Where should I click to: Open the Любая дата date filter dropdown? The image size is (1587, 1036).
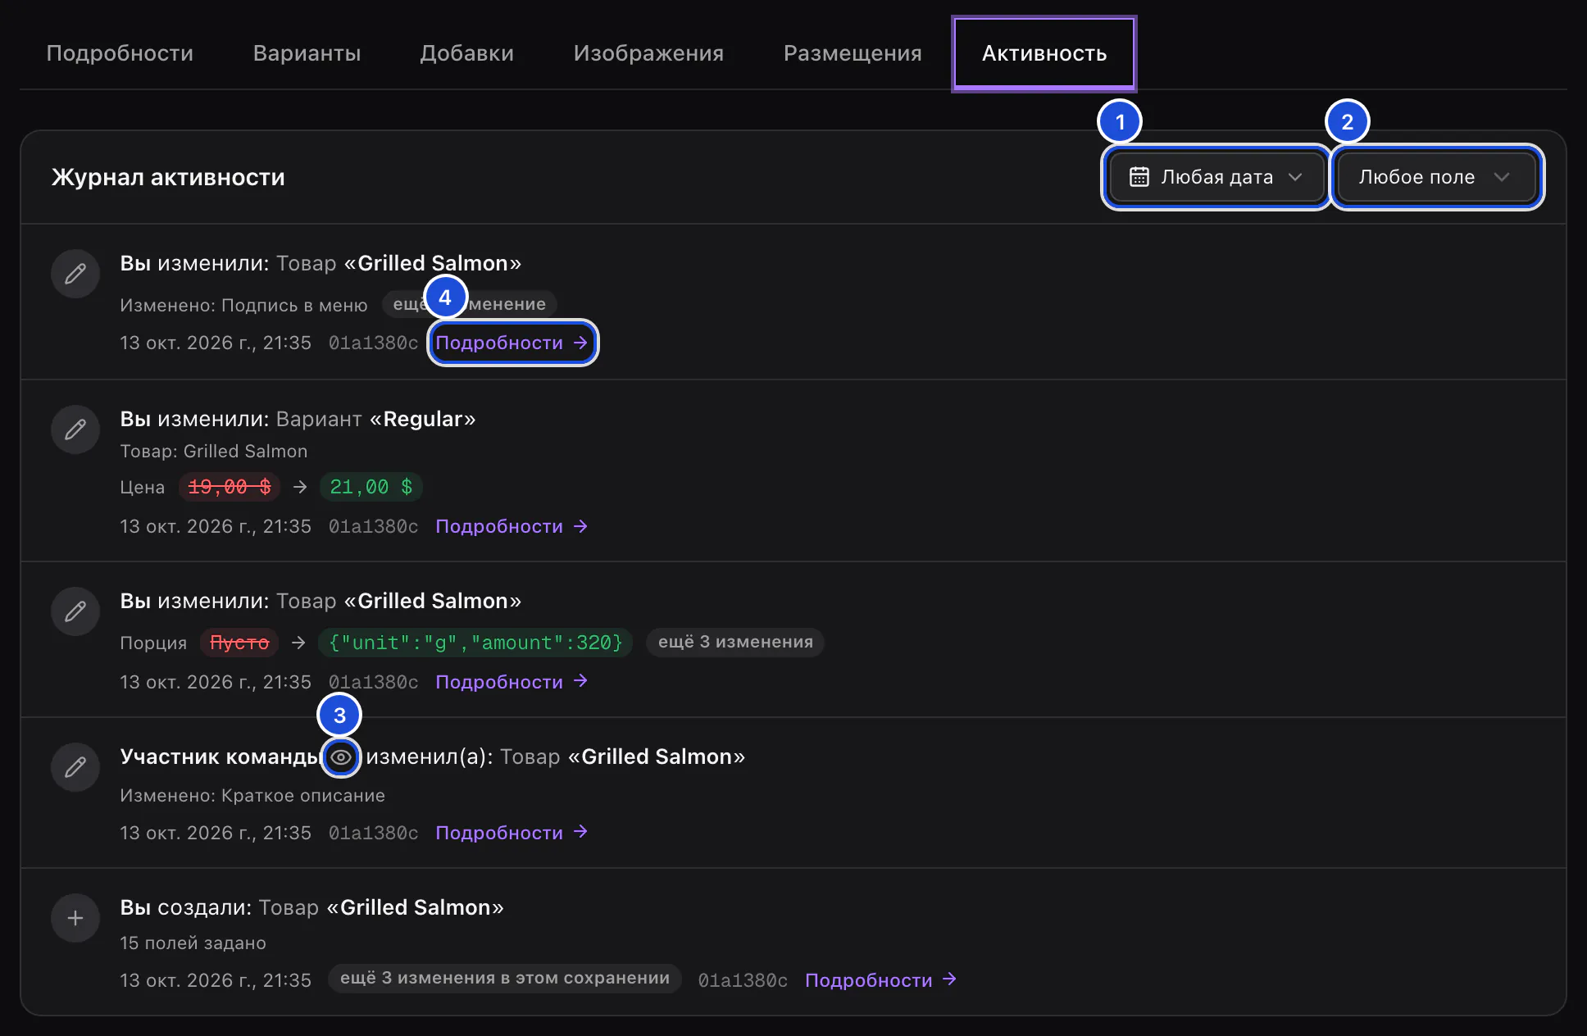point(1216,177)
